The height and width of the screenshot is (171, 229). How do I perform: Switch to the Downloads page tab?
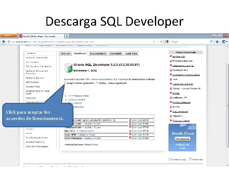(x=80, y=54)
